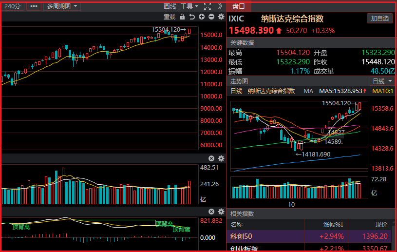Click first 顶背离 divergence label in MACD

coord(21,227)
